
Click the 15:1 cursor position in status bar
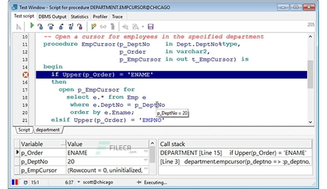(x=35, y=182)
